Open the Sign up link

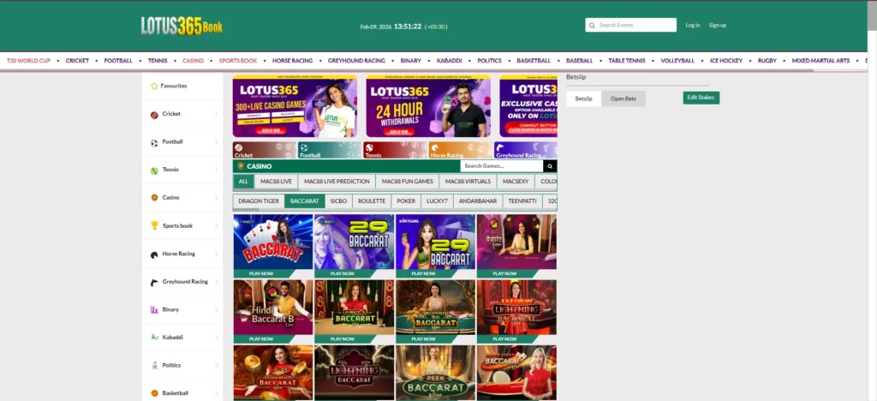pos(717,26)
